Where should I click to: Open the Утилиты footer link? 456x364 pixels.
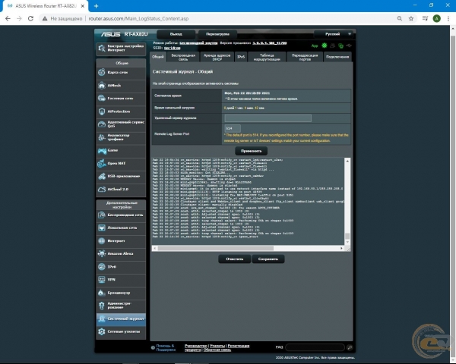tap(217, 346)
